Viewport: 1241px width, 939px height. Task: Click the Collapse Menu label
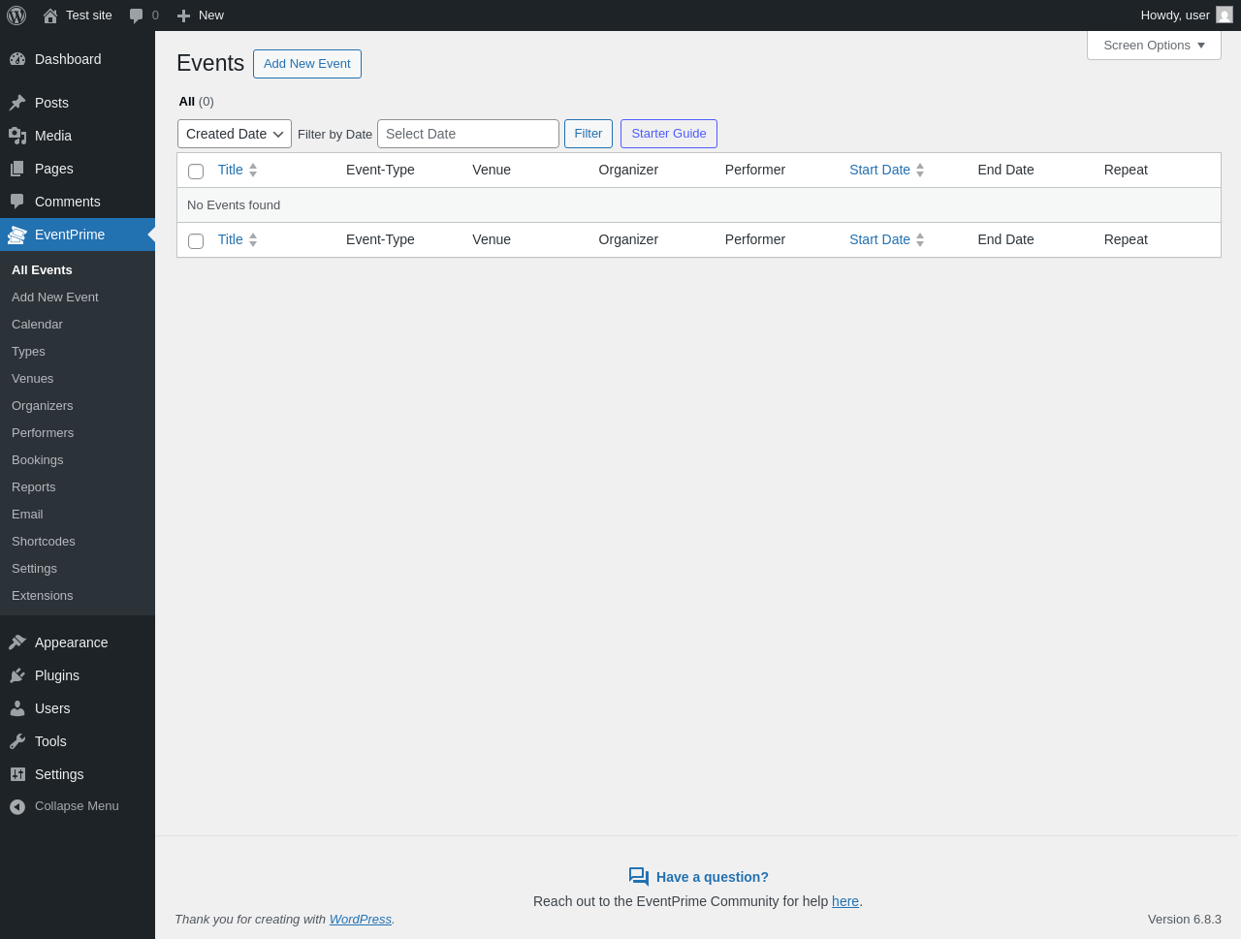click(x=77, y=806)
